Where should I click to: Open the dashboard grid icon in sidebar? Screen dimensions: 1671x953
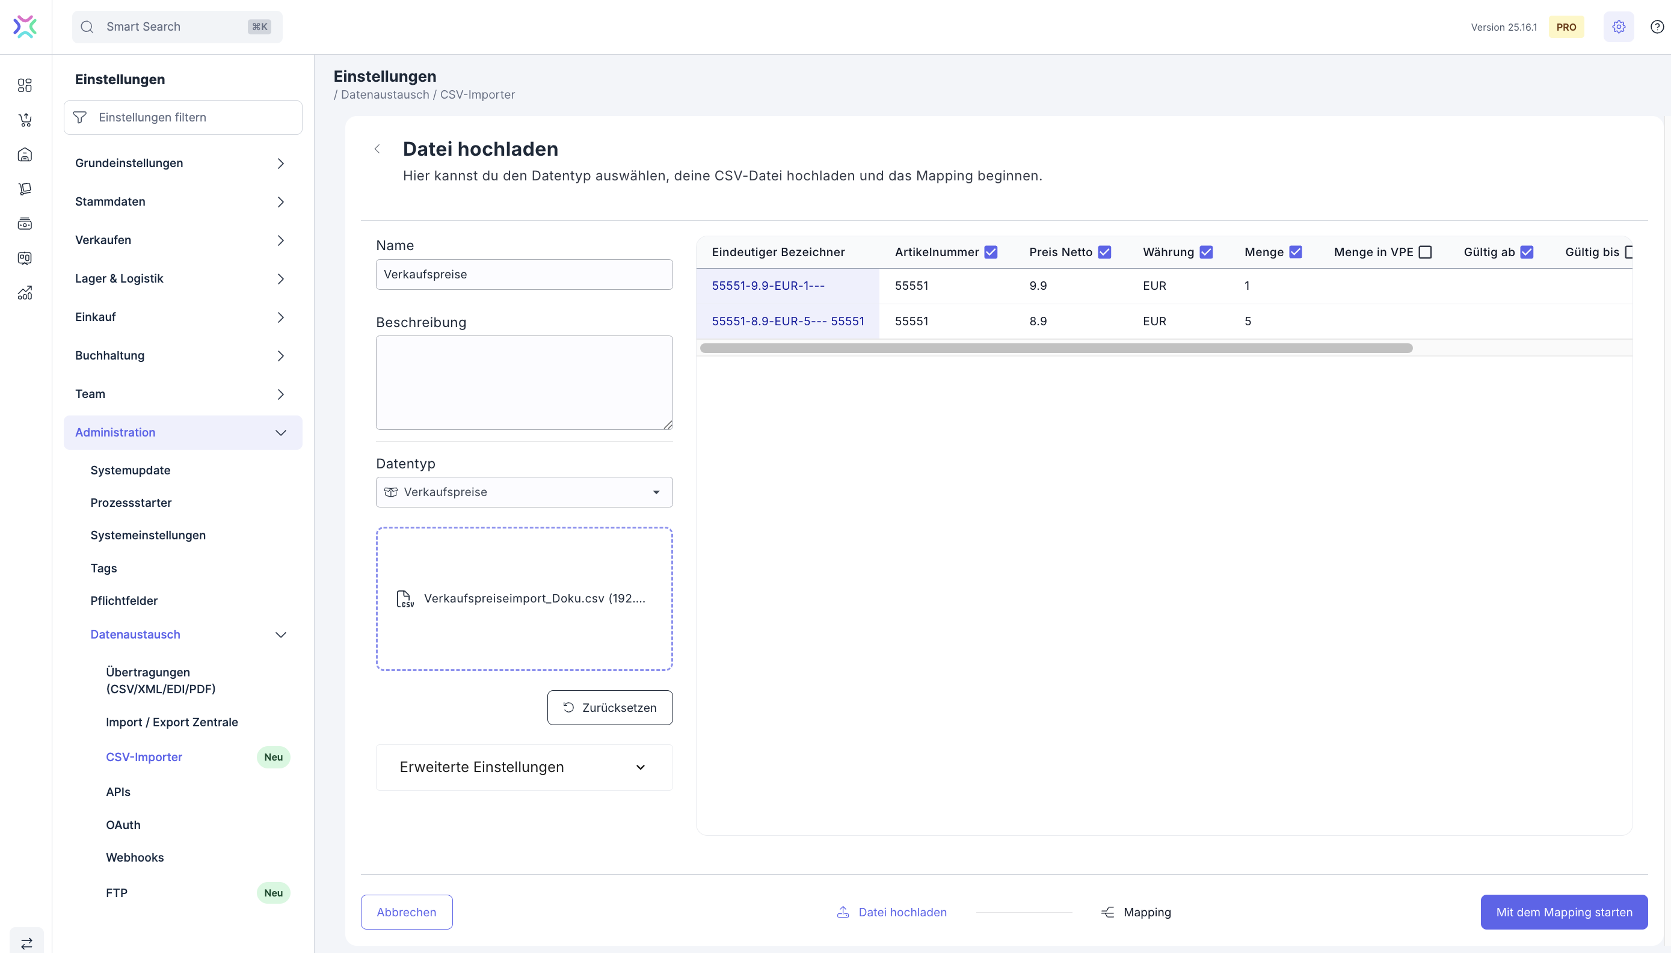(x=25, y=85)
